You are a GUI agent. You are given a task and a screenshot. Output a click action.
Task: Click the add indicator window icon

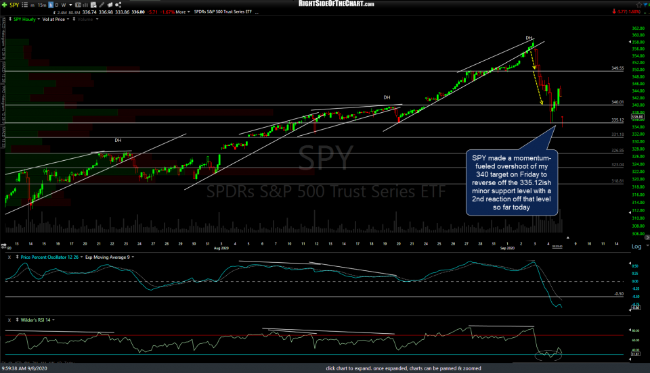tap(93, 5)
